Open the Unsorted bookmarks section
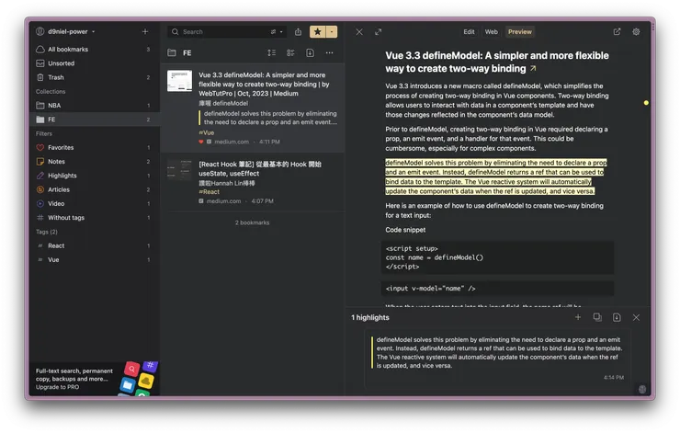Image resolution: width=680 pixels, height=433 pixels. pyautogui.click(x=95, y=63)
